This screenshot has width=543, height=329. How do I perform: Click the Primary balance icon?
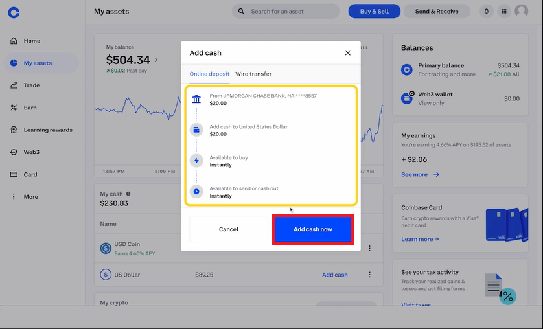click(407, 70)
